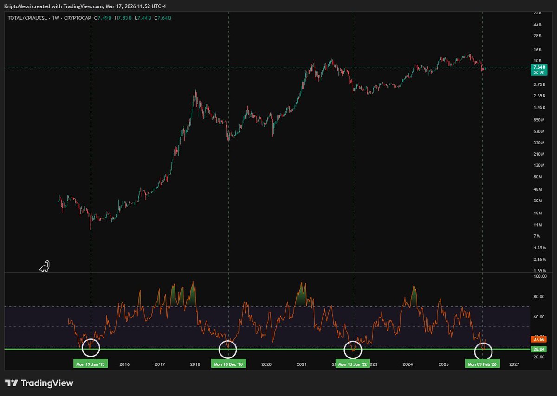Click the 850M price axis label

point(538,120)
